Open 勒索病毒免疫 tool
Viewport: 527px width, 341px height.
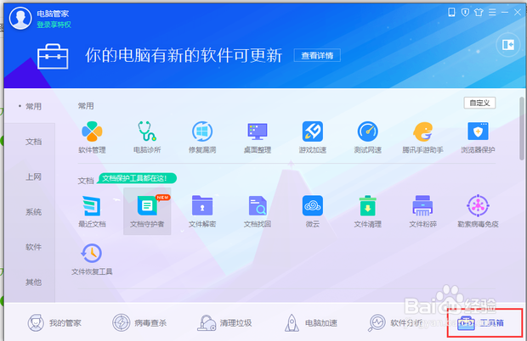pos(478,211)
